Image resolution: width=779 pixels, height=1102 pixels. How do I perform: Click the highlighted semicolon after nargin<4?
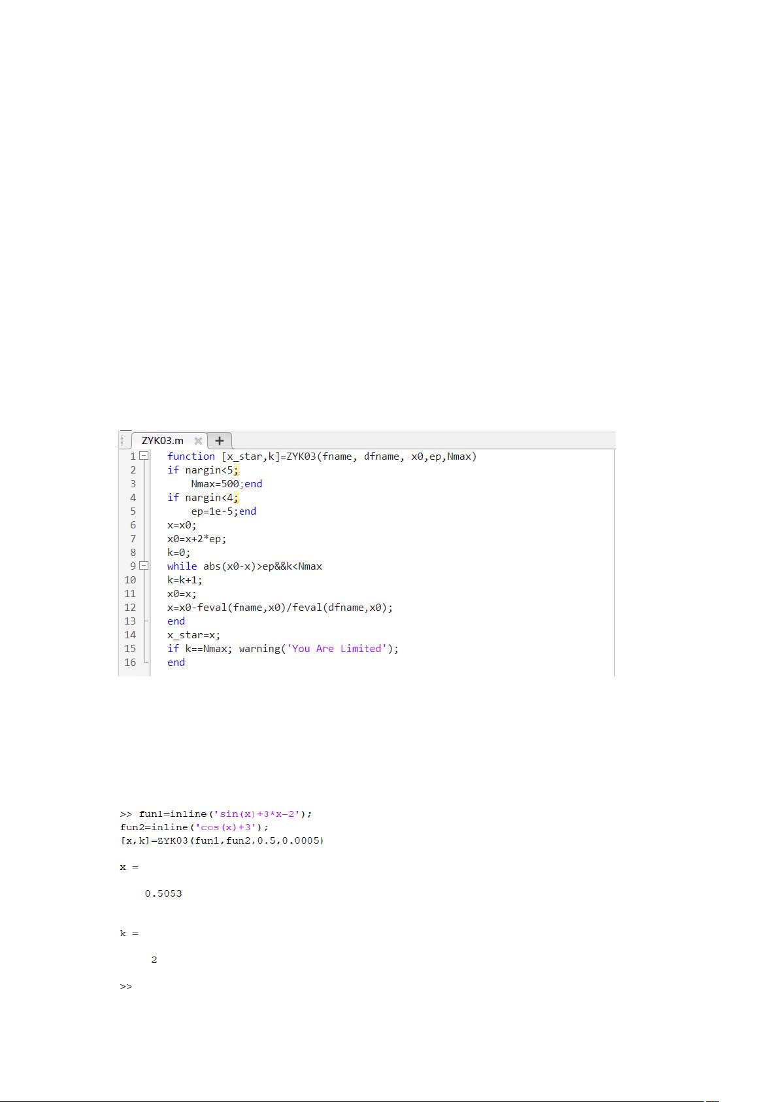click(x=237, y=497)
